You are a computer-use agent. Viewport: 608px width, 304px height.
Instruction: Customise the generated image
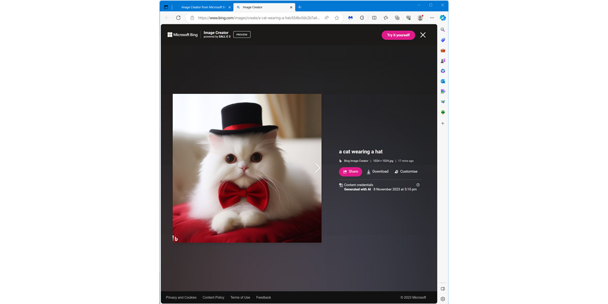(406, 171)
